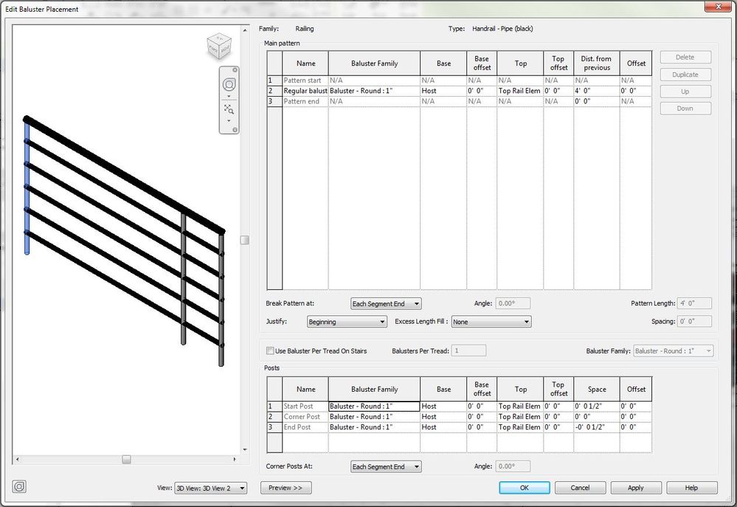Click the Preview >> button
737x507 pixels.
pos(286,488)
